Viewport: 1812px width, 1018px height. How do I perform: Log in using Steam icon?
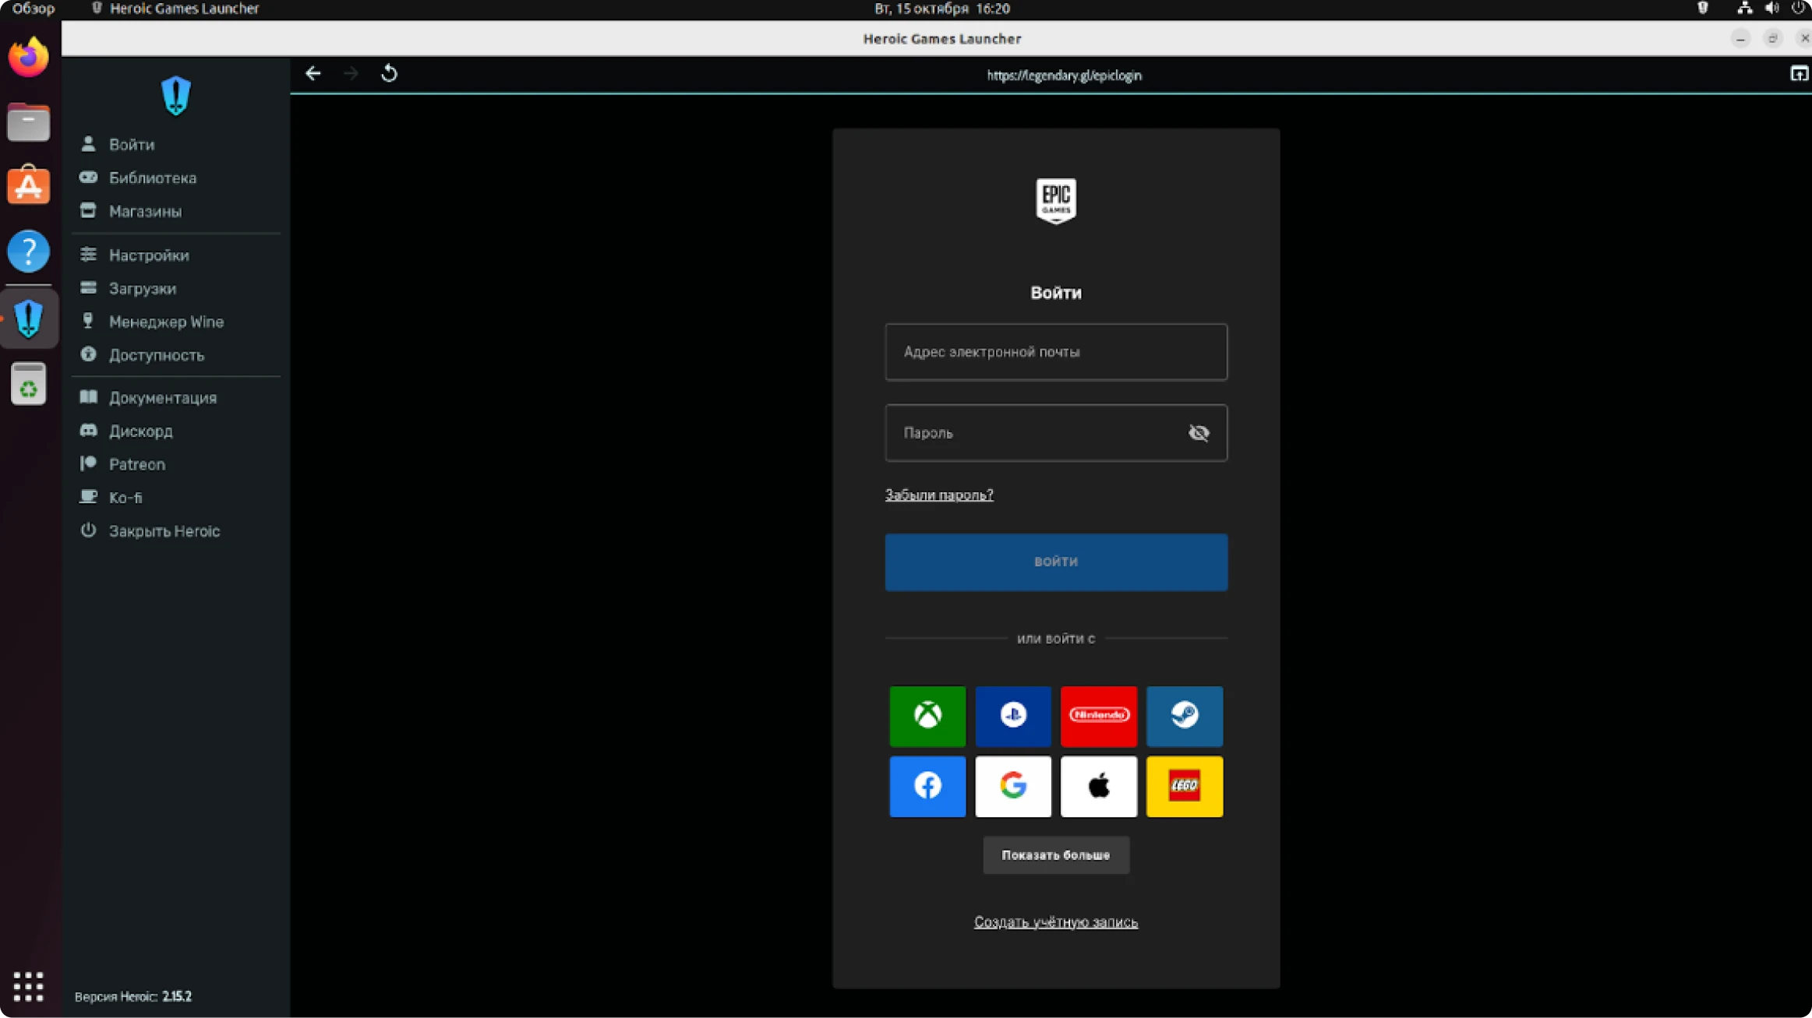1184,715
